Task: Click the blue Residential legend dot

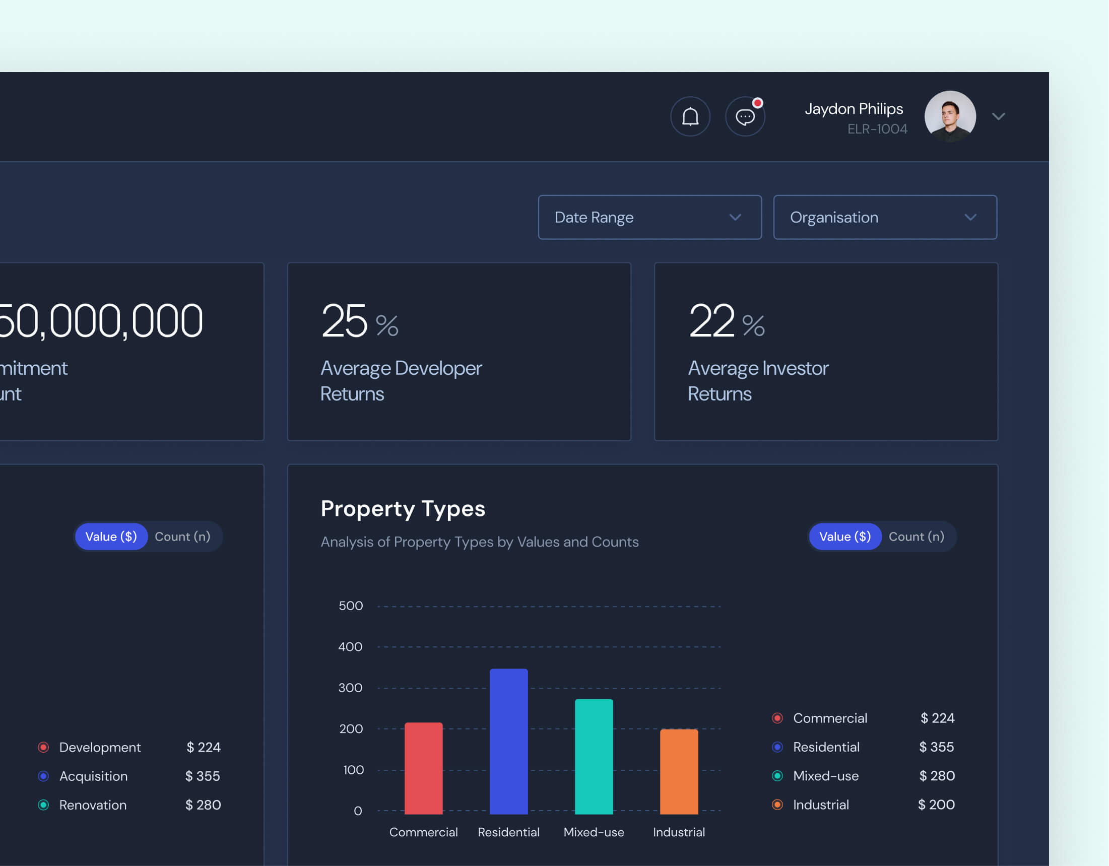Action: [777, 747]
